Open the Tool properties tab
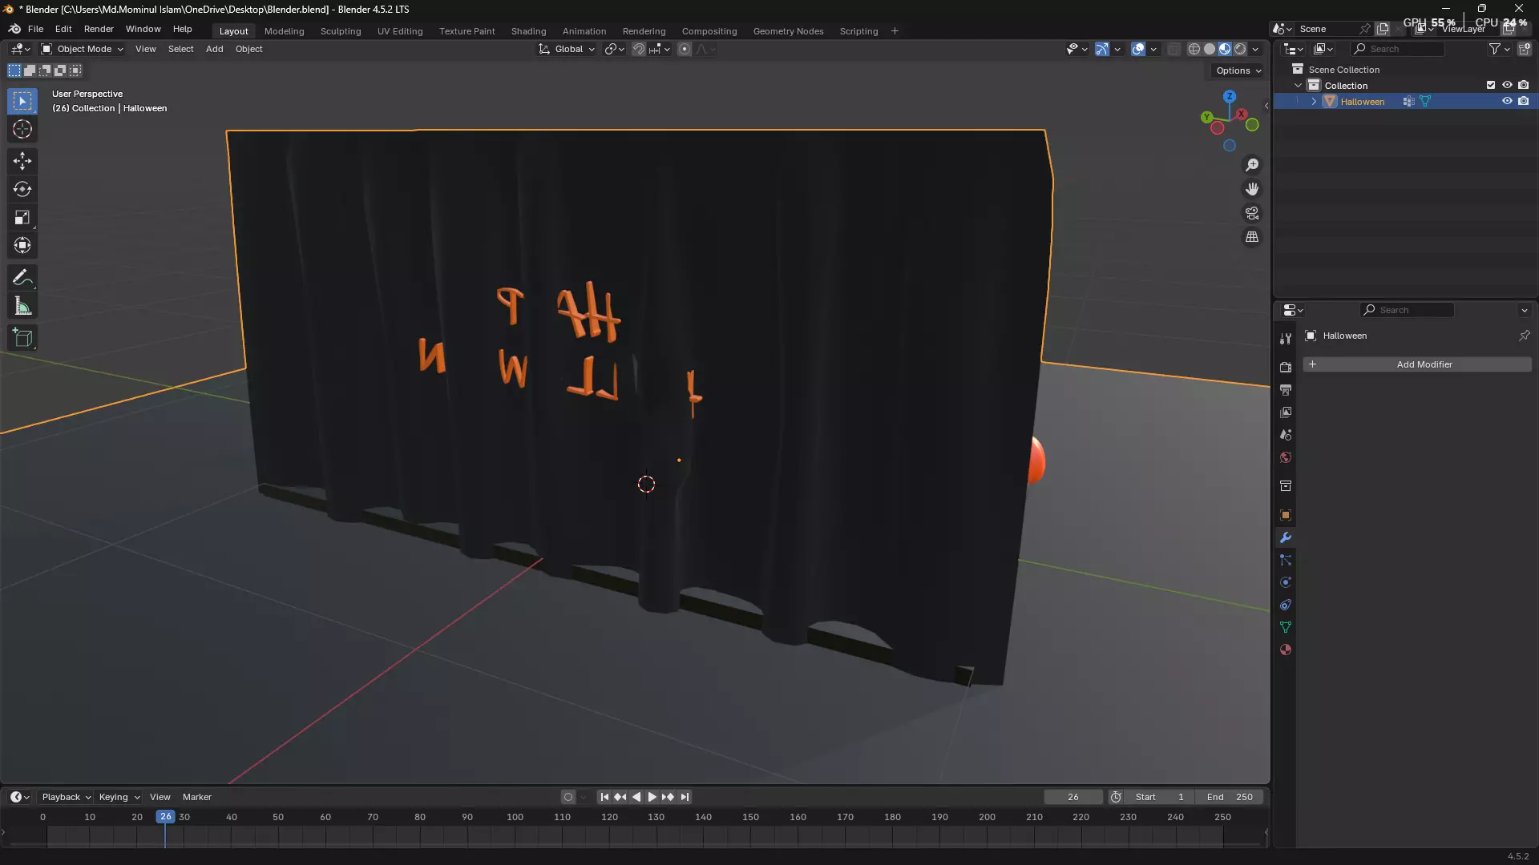The height and width of the screenshot is (865, 1539). [1286, 339]
